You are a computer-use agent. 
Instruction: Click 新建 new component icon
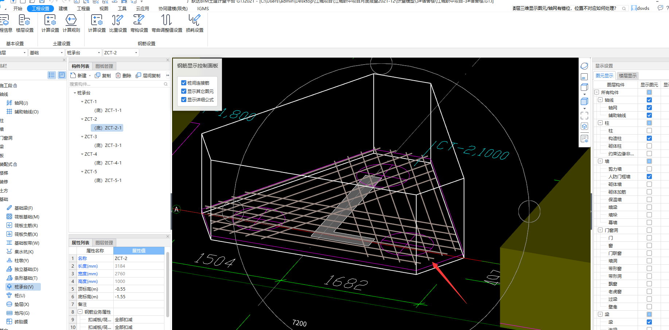point(73,75)
